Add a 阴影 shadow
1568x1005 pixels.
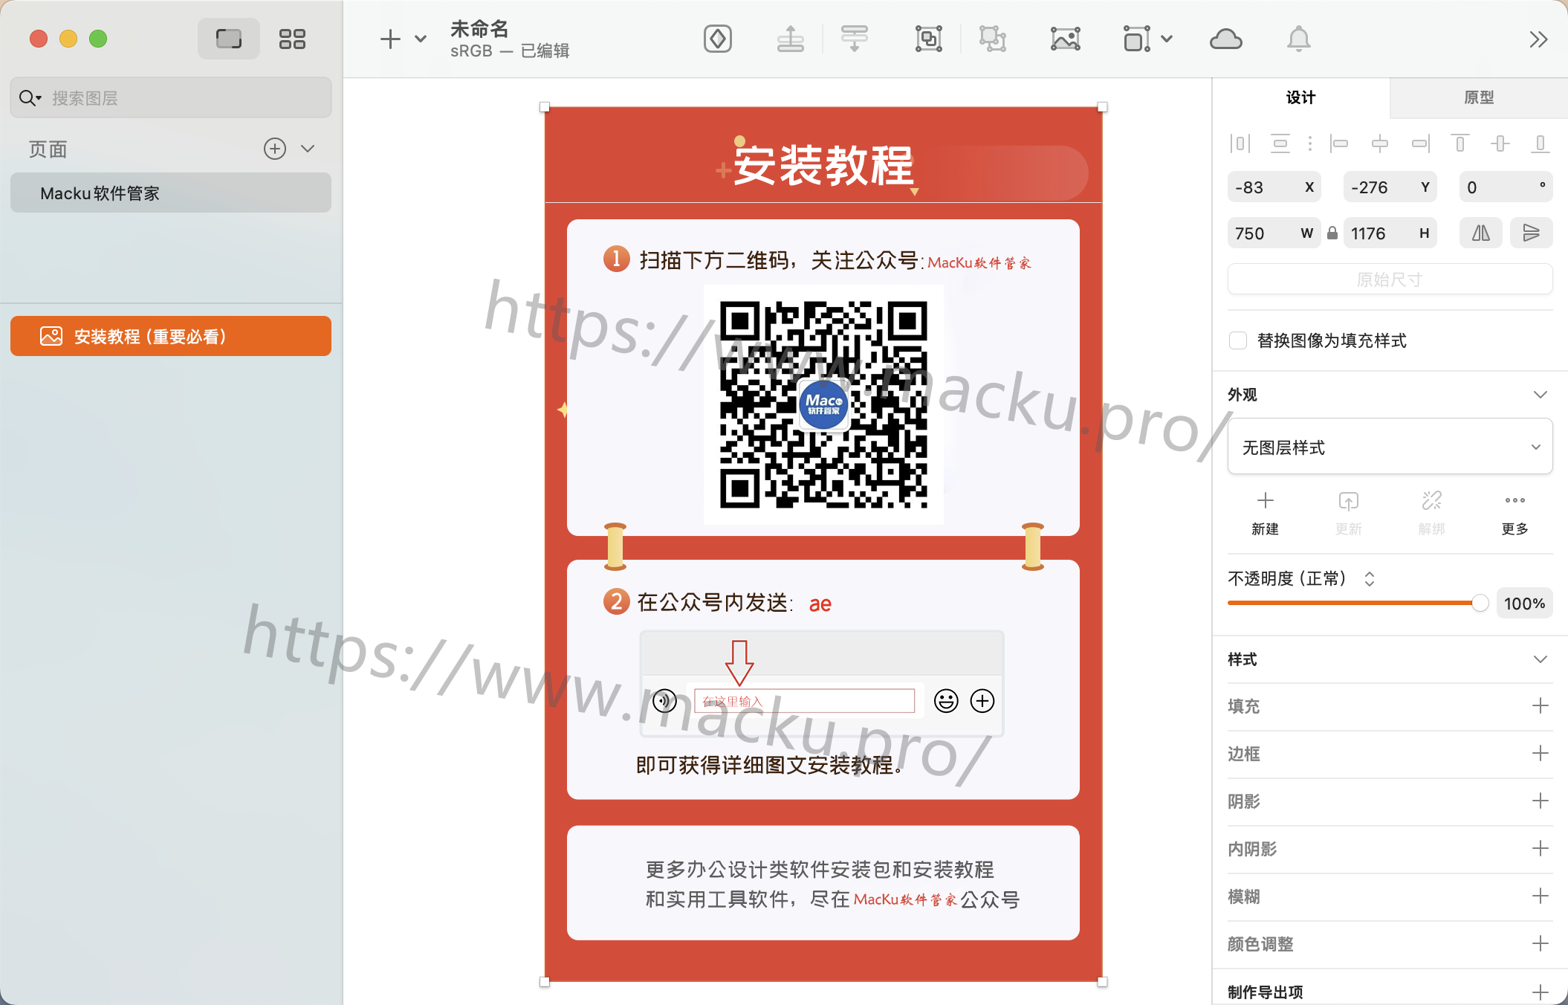(x=1541, y=801)
